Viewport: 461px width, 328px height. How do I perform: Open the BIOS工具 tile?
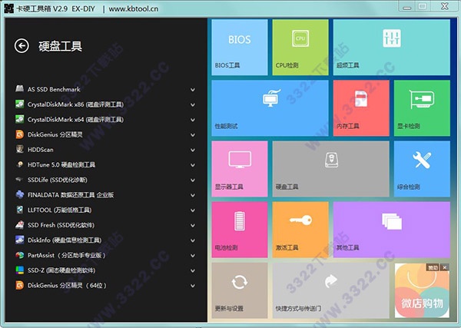[240, 48]
